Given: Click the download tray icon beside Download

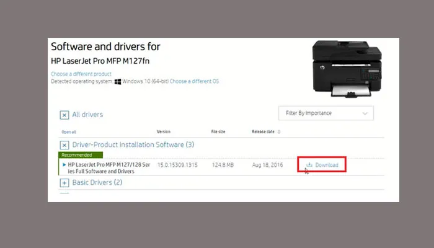Looking at the screenshot, I should tap(309, 165).
